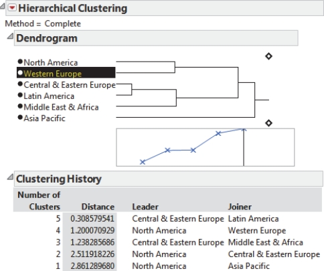
Task: Select distance value 1.200070929
Action: tap(92, 230)
